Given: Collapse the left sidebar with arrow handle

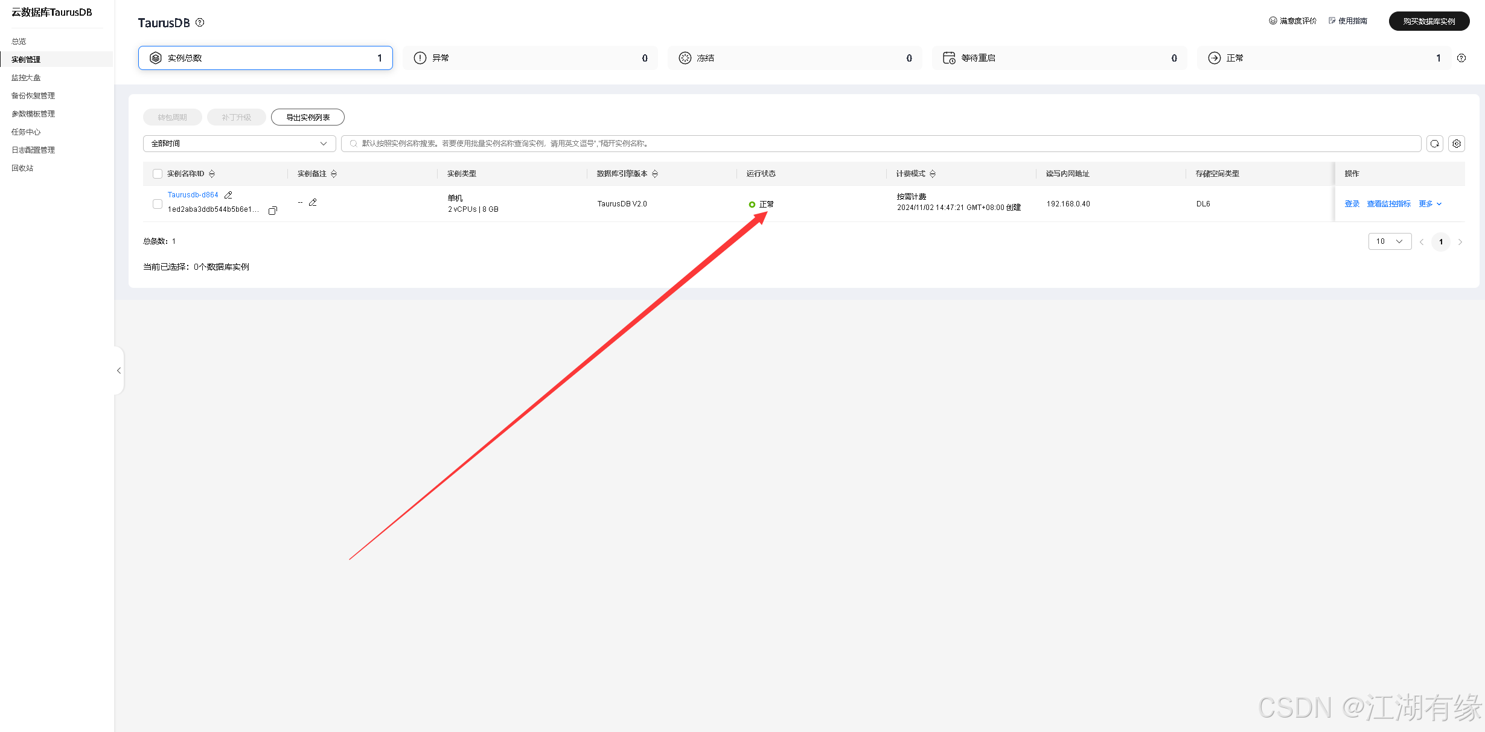Looking at the screenshot, I should point(119,371).
